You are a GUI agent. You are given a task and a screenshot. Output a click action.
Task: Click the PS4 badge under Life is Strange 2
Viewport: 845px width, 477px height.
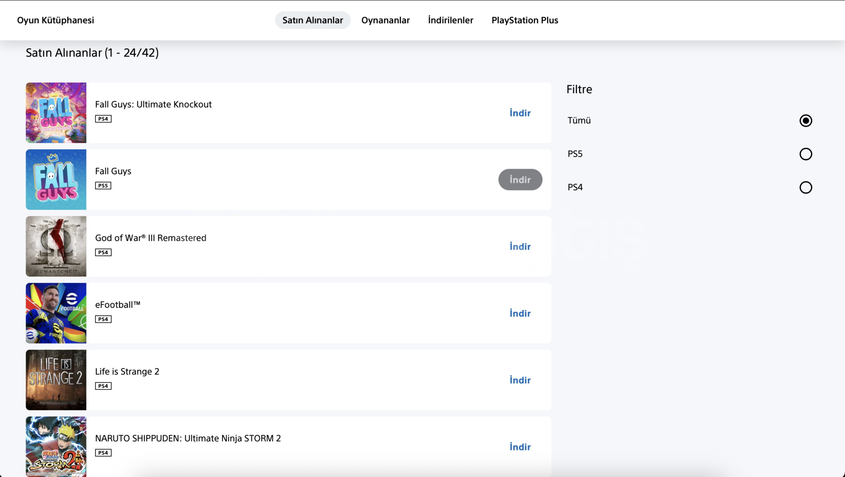click(x=103, y=386)
